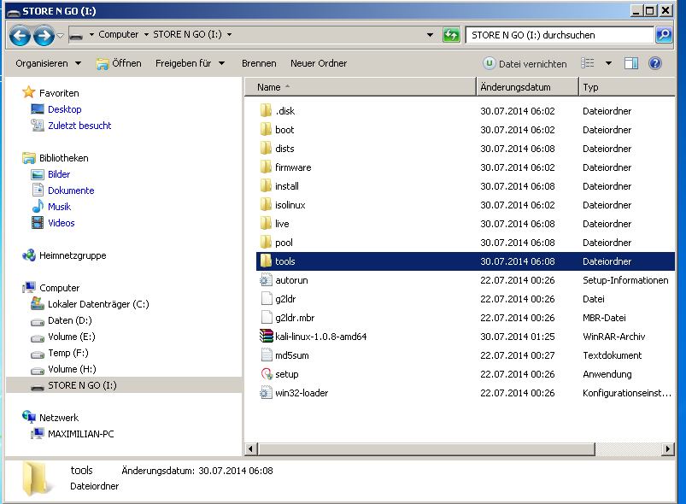This screenshot has width=686, height=504.
Task: Click Computer in the address bar
Action: pos(118,34)
